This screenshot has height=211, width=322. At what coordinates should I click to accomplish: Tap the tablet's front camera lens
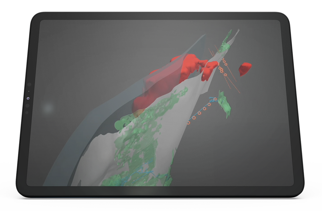click(x=28, y=98)
